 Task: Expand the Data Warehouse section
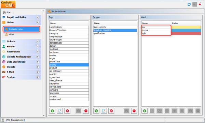tap(38, 62)
